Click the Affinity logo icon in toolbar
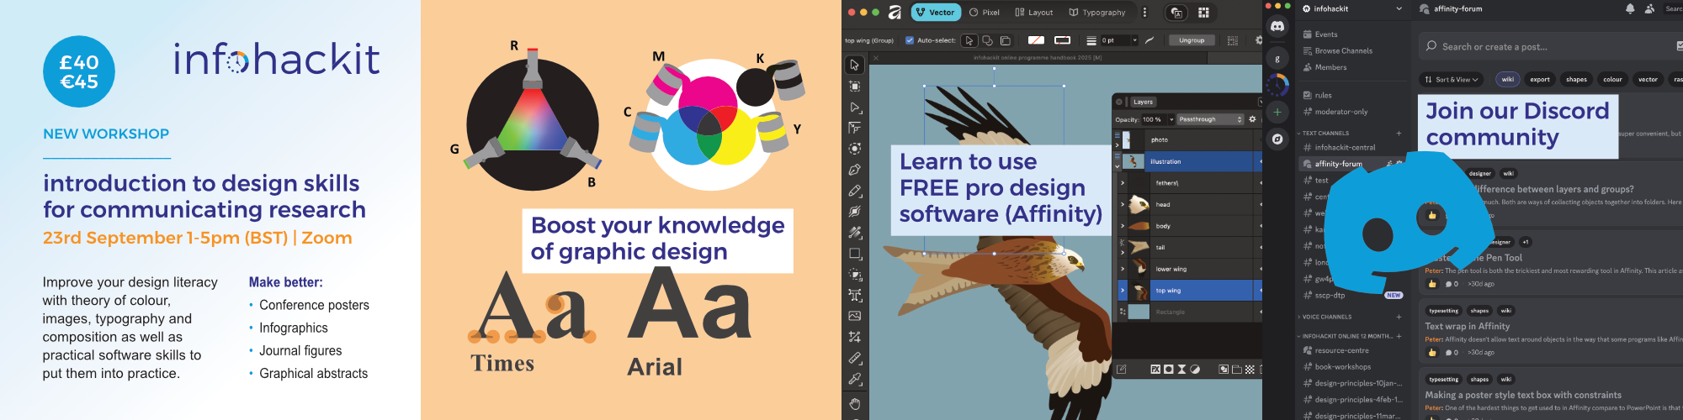Viewport: 1683px width, 420px height. coord(895,12)
